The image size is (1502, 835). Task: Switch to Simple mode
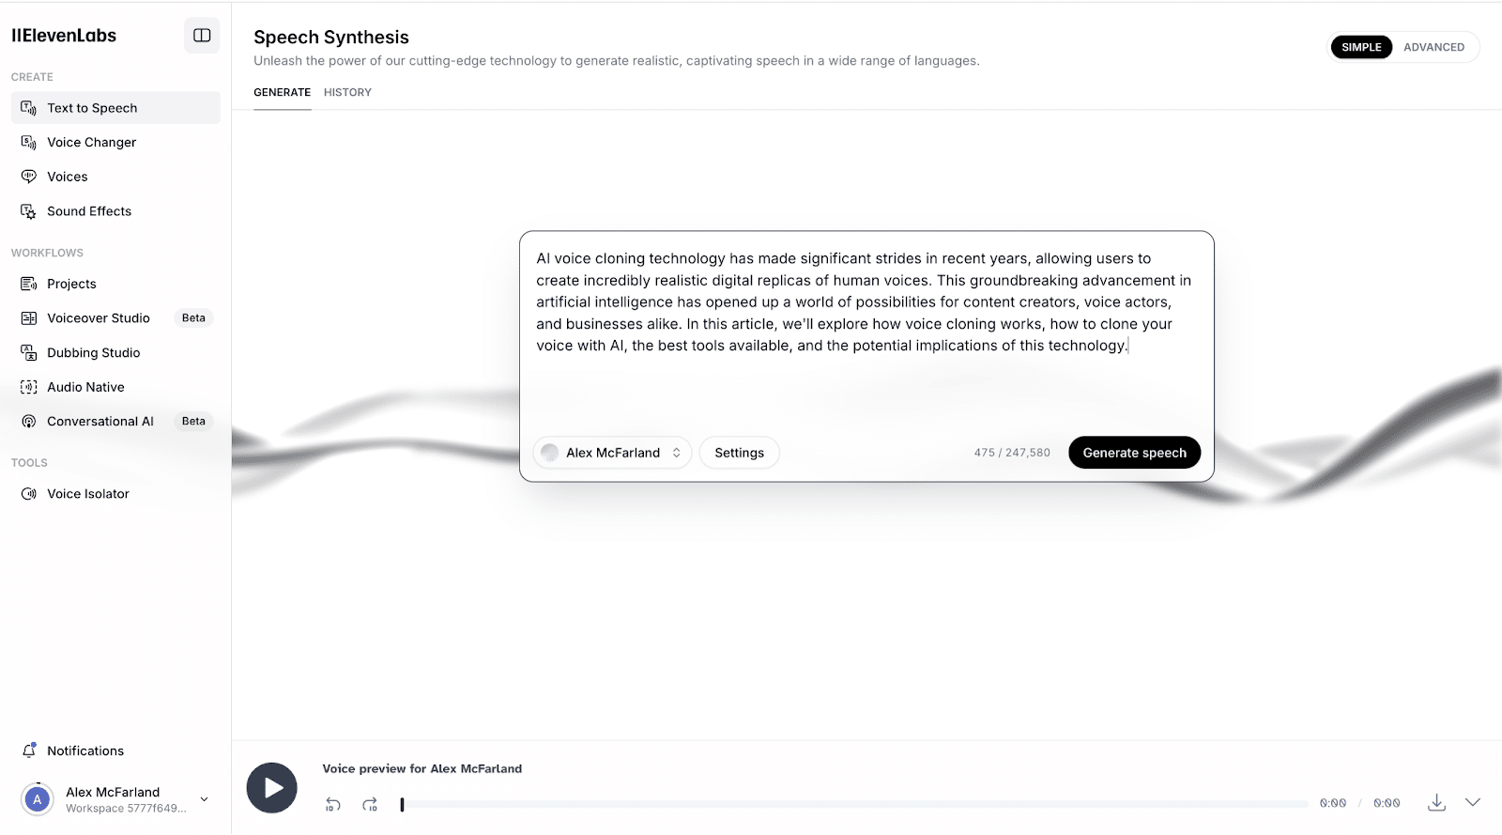[x=1361, y=47]
